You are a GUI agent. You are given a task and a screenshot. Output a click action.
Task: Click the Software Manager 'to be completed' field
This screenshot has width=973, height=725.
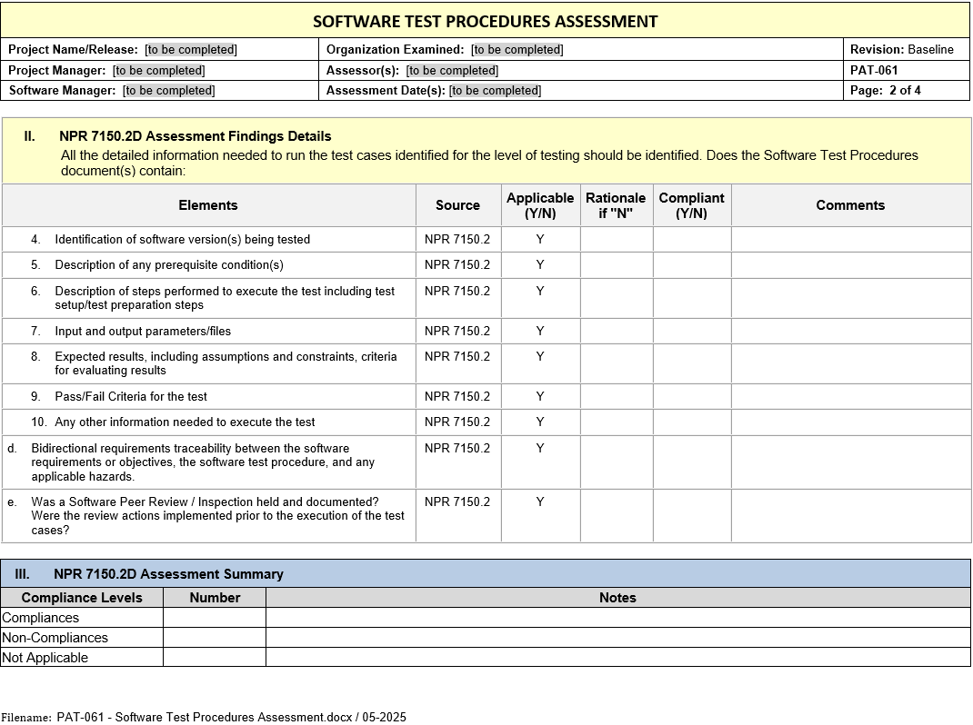click(168, 90)
